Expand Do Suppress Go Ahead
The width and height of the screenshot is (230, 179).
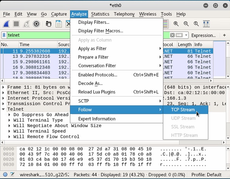click(9, 114)
